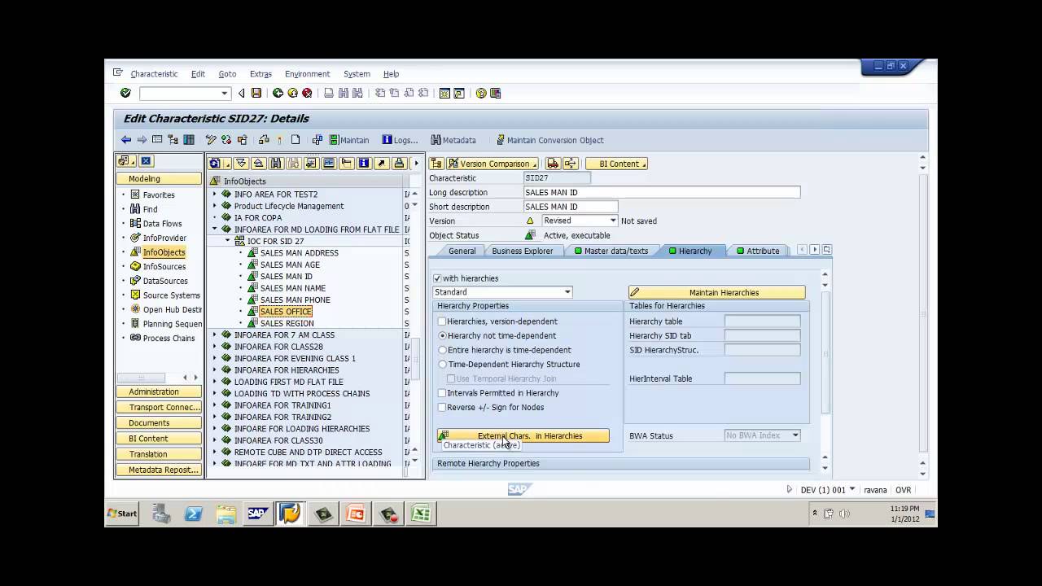Select SALES REGION in the tree

click(287, 323)
